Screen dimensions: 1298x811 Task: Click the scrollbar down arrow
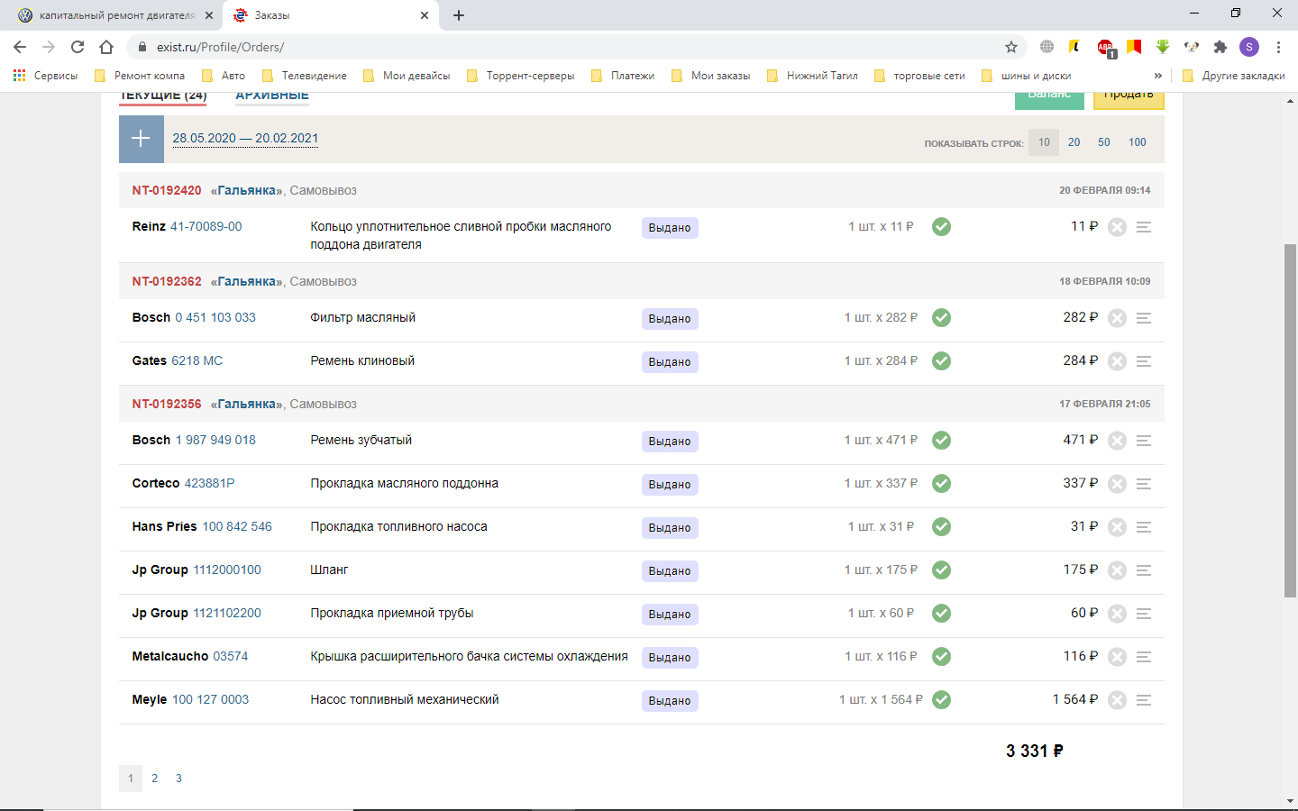pos(1290,800)
